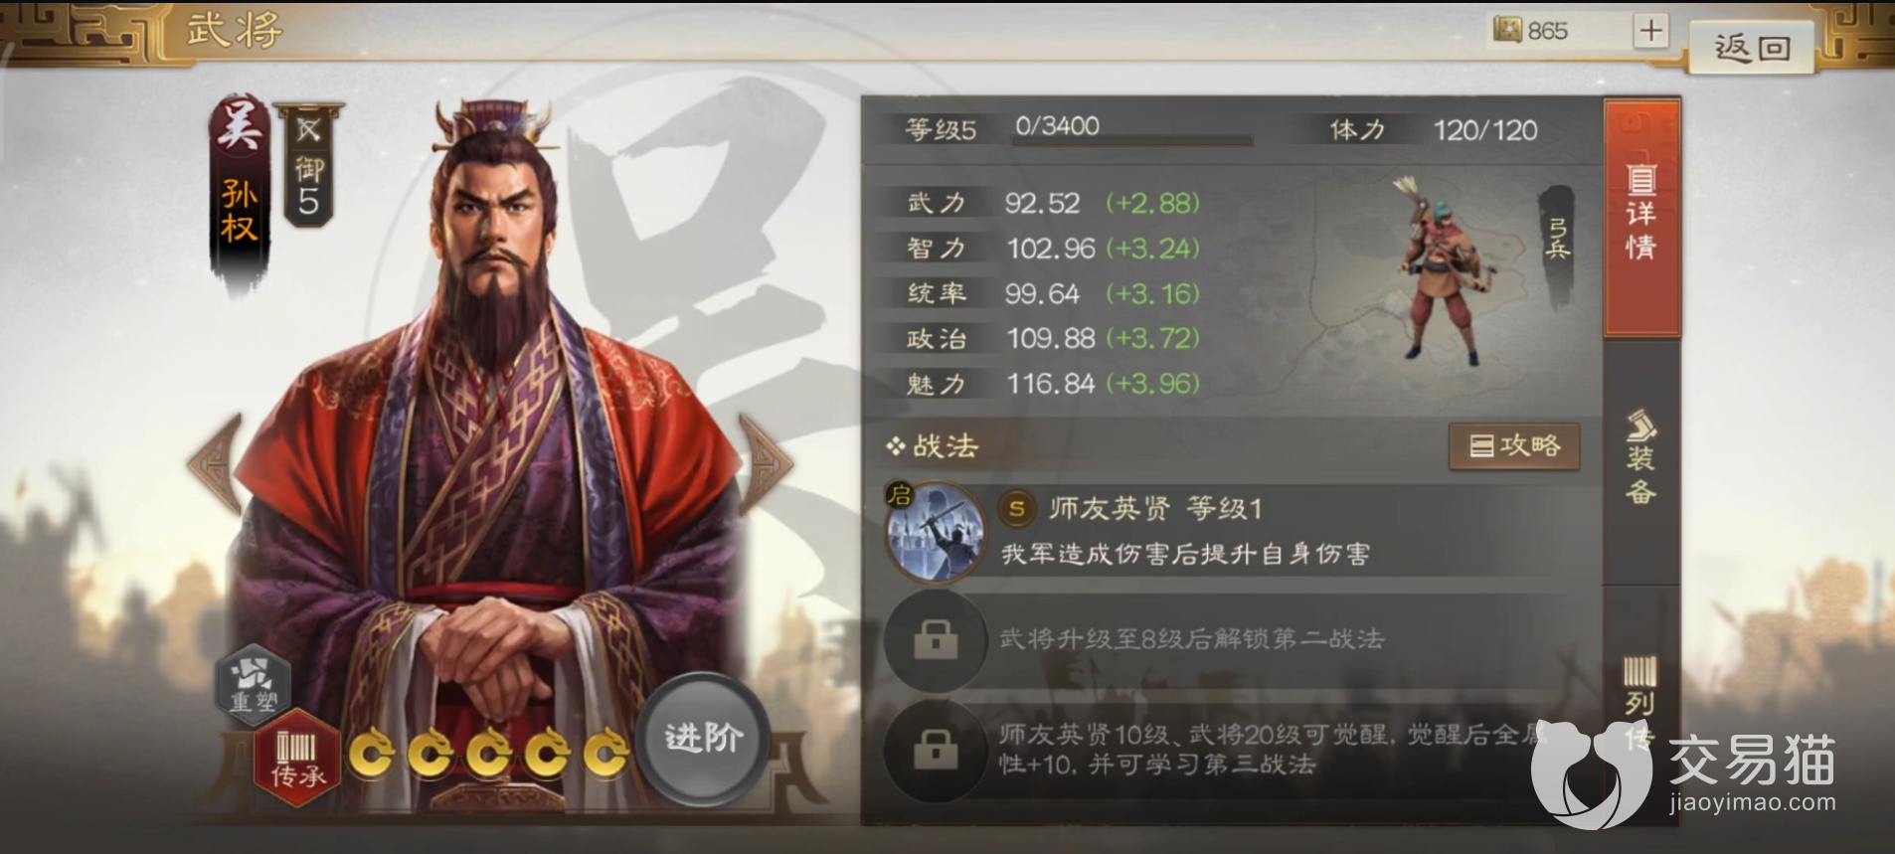Image resolution: width=1895 pixels, height=854 pixels.
Task: Switch to the 详情 details tab
Action: click(1640, 216)
